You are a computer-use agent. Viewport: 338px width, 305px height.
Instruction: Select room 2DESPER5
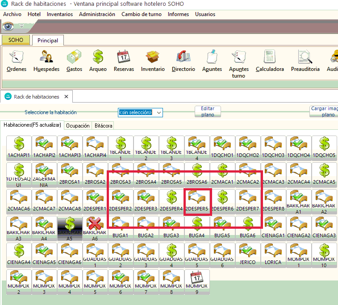point(197,202)
